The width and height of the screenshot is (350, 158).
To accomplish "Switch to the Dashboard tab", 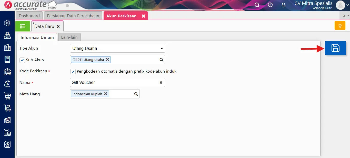I will coord(29,16).
